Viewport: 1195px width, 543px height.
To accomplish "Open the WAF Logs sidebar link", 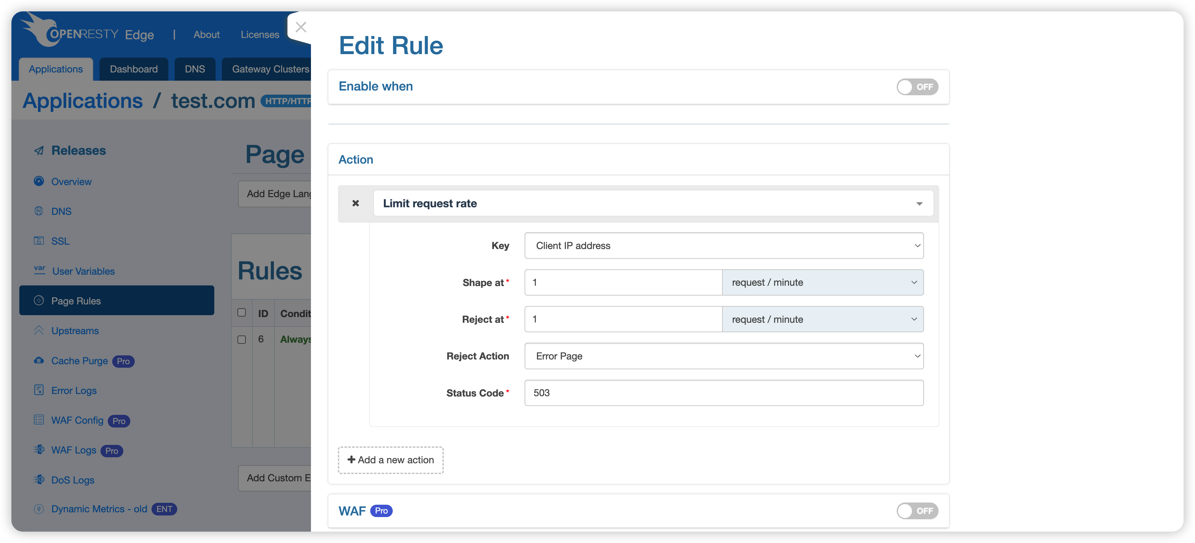I will coord(74,450).
